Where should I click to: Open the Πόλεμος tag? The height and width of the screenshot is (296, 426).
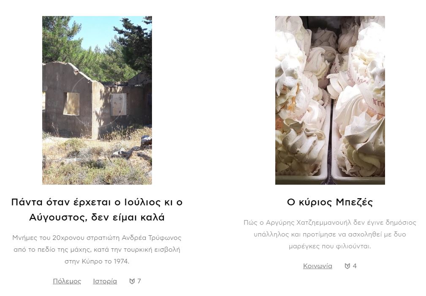67,281
